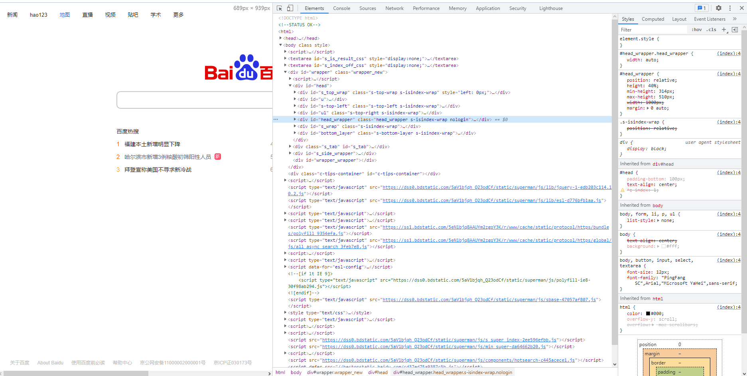Click the About Baidu footer link
The image size is (747, 376).
[50, 363]
